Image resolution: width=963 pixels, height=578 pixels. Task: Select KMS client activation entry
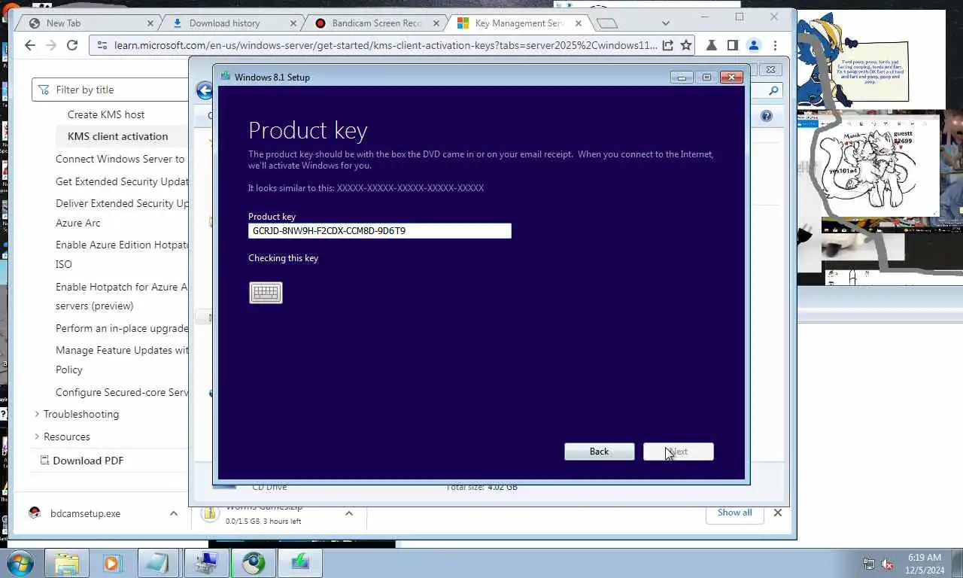[117, 136]
